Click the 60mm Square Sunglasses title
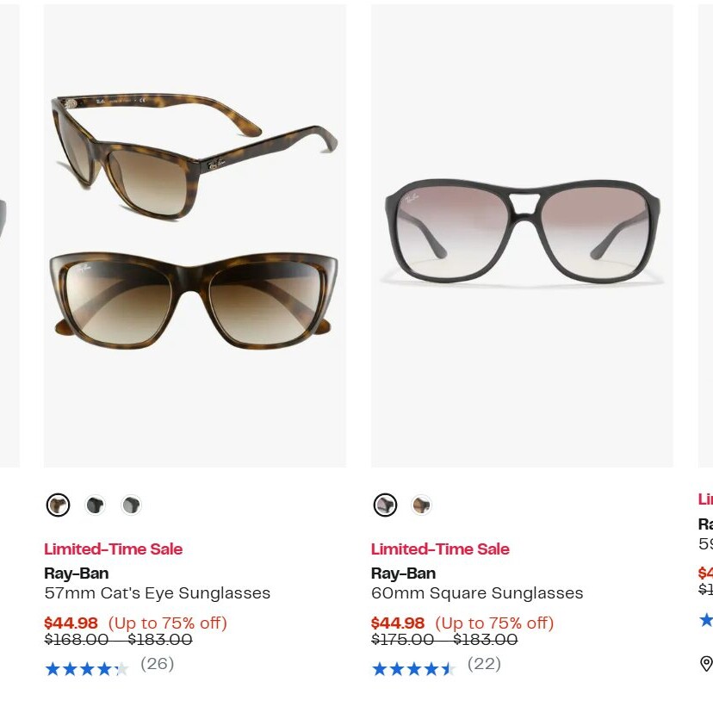Viewport: 713px width, 713px height. click(x=477, y=593)
